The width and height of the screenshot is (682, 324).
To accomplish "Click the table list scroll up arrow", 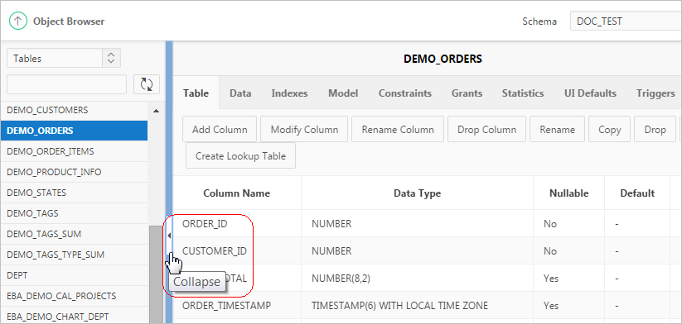I will [156, 111].
